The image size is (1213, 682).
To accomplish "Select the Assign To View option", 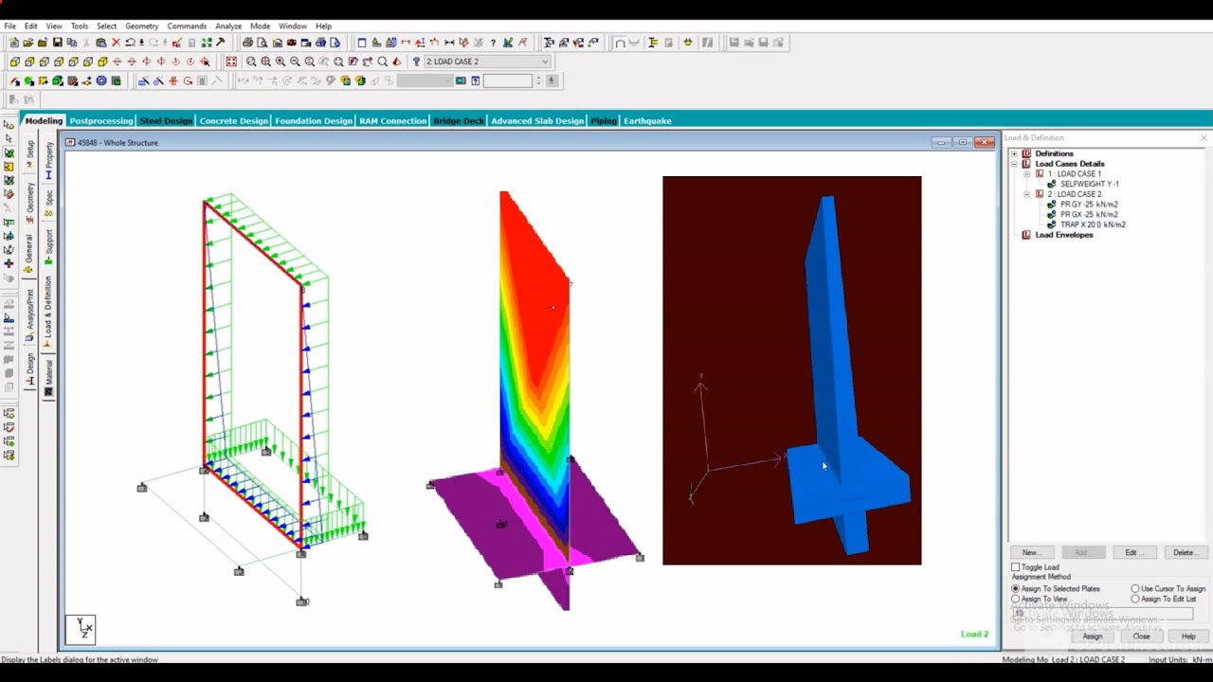I will 1016,599.
